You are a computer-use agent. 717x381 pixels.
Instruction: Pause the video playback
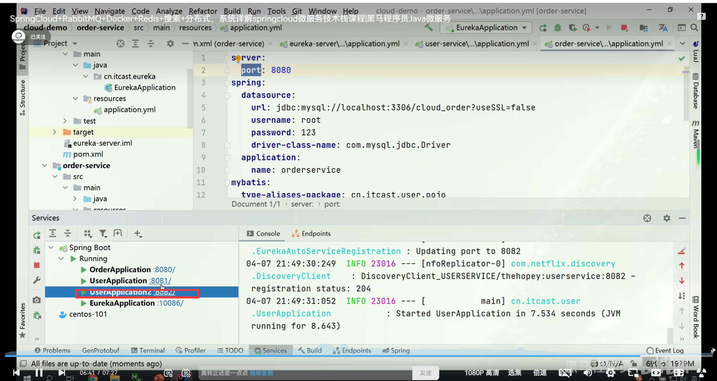pos(39,372)
